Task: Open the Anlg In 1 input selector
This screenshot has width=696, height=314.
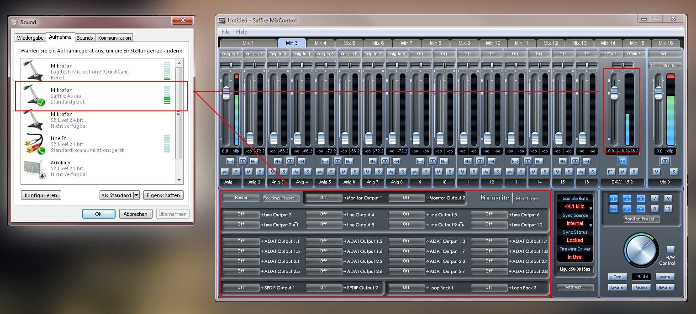Action: click(x=231, y=54)
